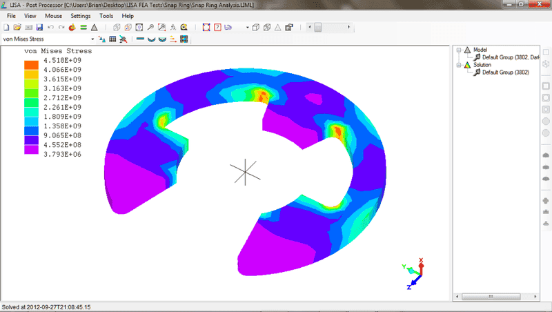552x312 pixels.
Task: Open the View menu
Action: pos(30,16)
